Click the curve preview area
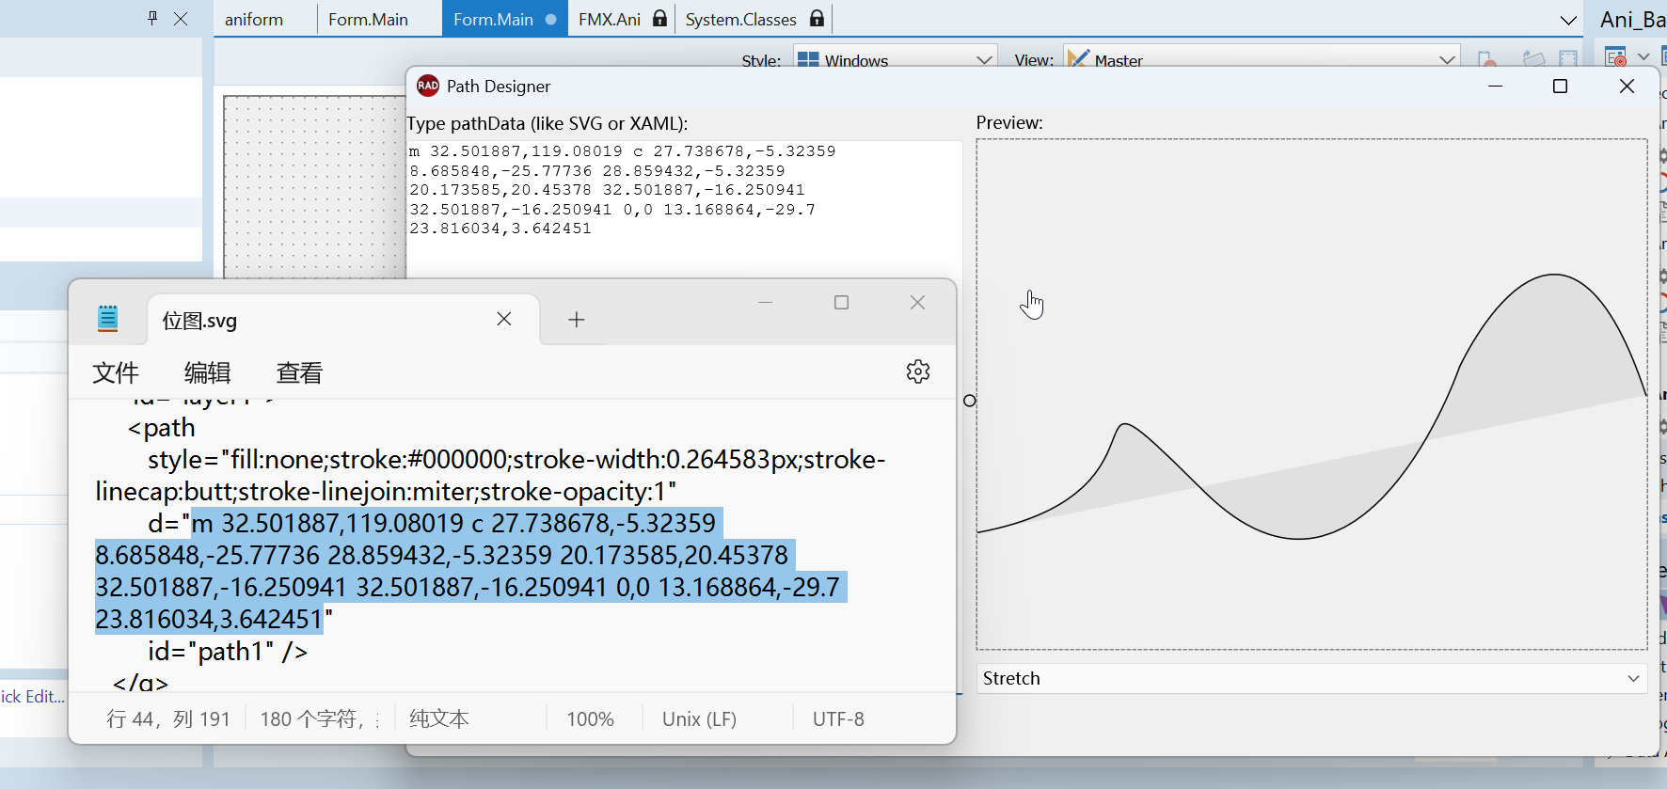The height and width of the screenshot is (789, 1667). (1311, 394)
